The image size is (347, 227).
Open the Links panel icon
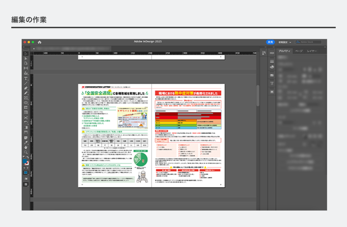click(x=272, y=53)
